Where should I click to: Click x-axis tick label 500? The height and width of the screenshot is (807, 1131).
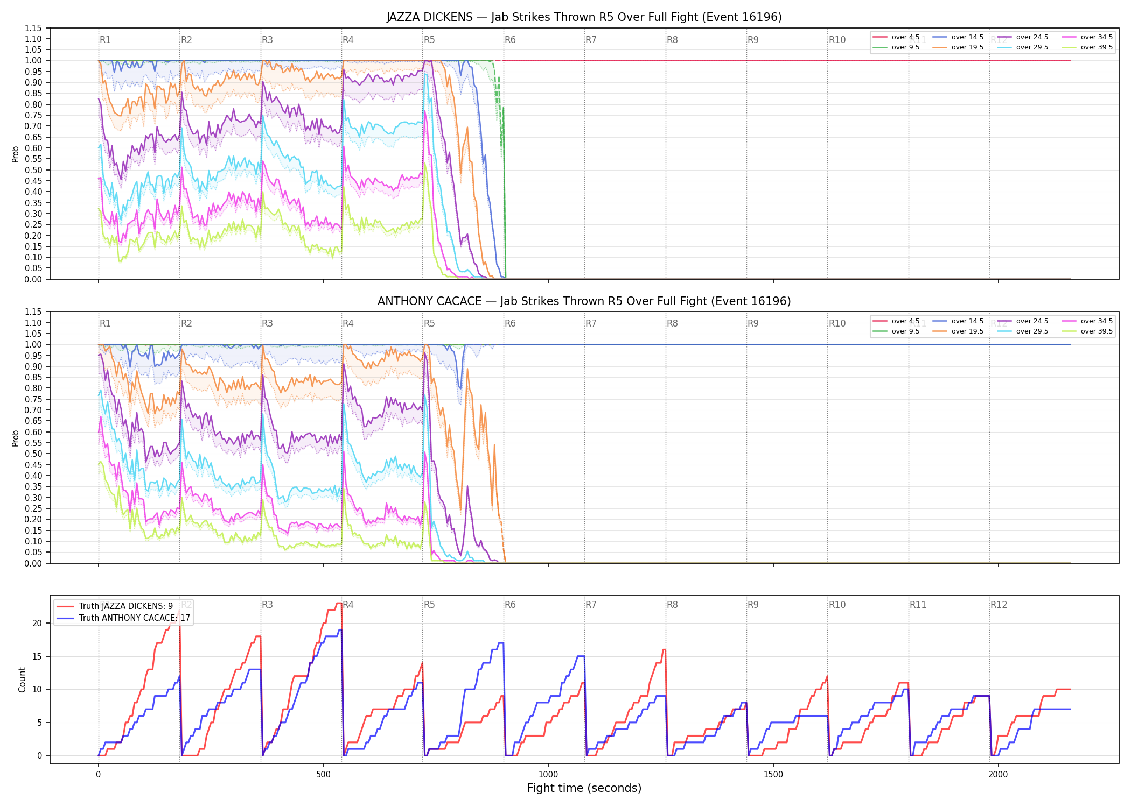click(x=323, y=775)
